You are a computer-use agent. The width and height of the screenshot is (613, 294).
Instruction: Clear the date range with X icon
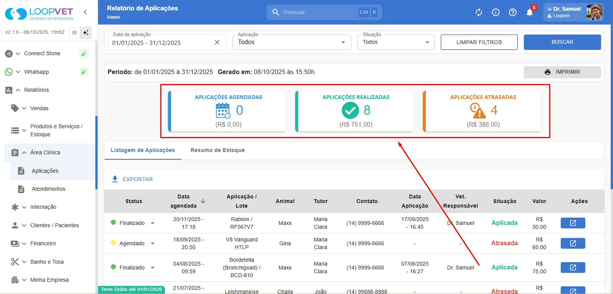pyautogui.click(x=217, y=42)
